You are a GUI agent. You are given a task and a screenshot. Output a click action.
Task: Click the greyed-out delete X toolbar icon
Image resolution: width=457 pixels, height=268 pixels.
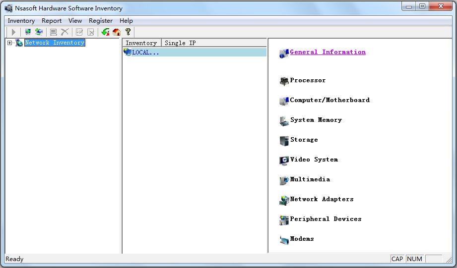(x=65, y=32)
